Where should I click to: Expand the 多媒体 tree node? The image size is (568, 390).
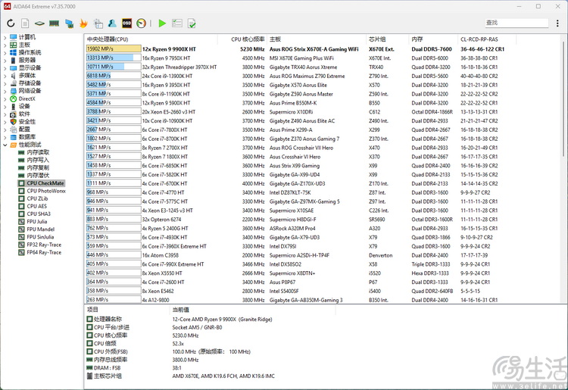5,76
